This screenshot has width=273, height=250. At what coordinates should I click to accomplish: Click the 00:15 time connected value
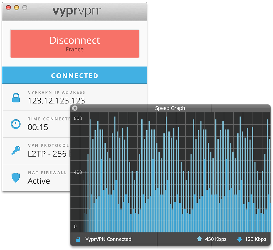[x=38, y=127]
